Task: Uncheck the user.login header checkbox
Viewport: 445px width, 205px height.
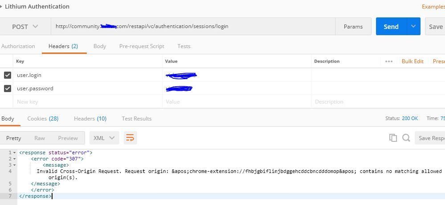Action: [8, 75]
